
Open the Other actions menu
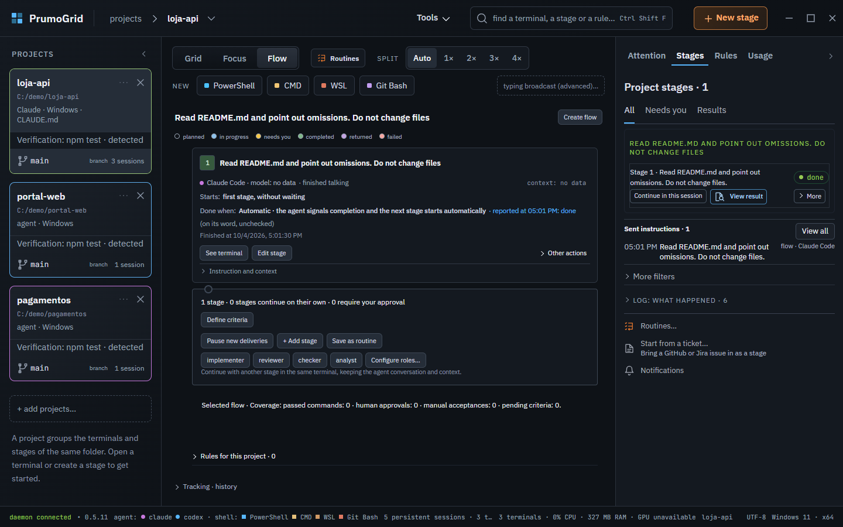coord(563,253)
